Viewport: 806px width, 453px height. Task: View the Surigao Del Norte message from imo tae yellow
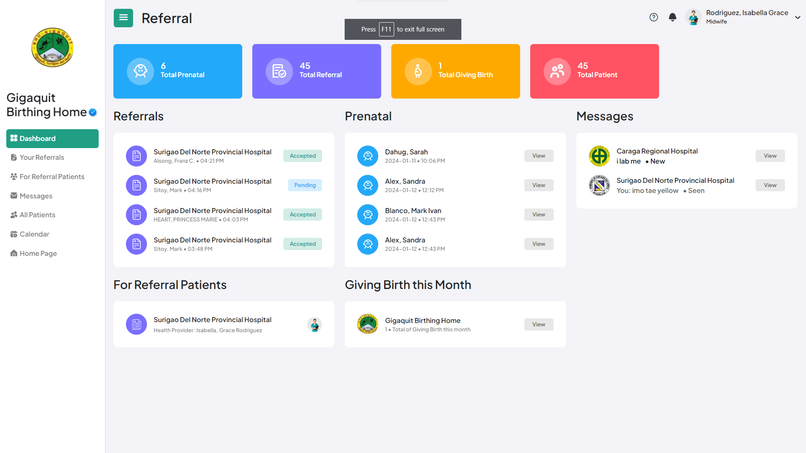pos(770,185)
